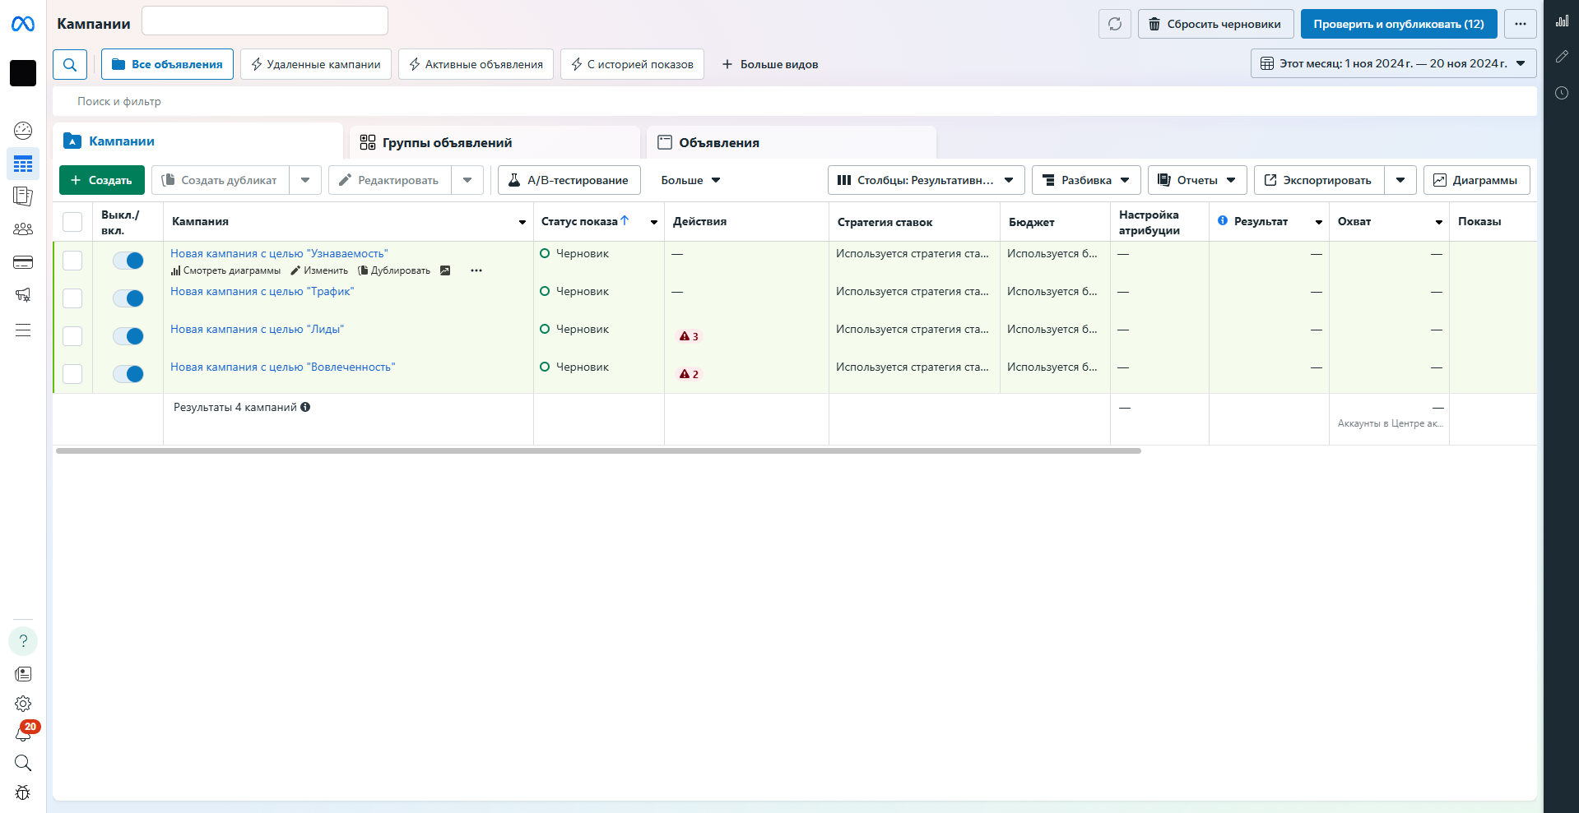
Task: Open the news updates icon in sidebar
Action: click(23, 674)
